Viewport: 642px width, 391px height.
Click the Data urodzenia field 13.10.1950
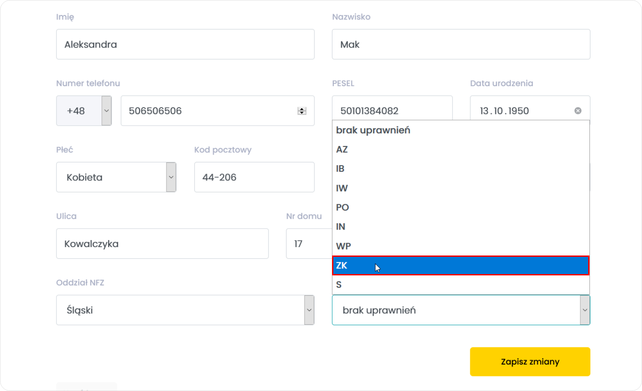[x=530, y=108]
